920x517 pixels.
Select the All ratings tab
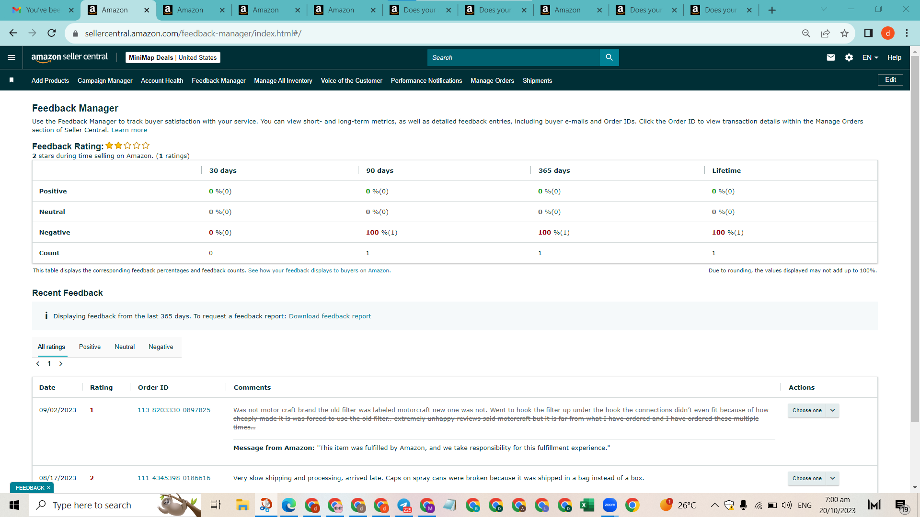pos(51,347)
